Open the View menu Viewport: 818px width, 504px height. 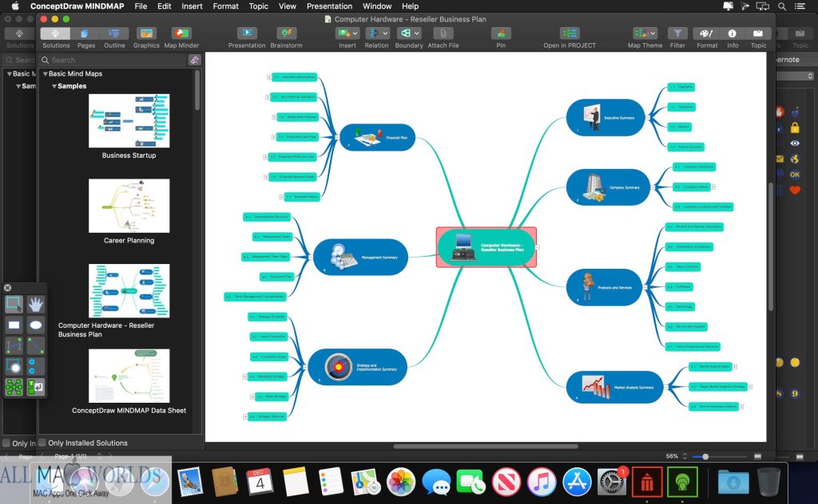pyautogui.click(x=287, y=6)
